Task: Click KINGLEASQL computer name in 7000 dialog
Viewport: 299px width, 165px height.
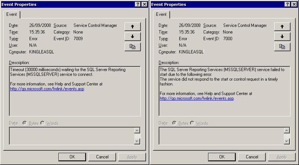Action: [x=191, y=52]
